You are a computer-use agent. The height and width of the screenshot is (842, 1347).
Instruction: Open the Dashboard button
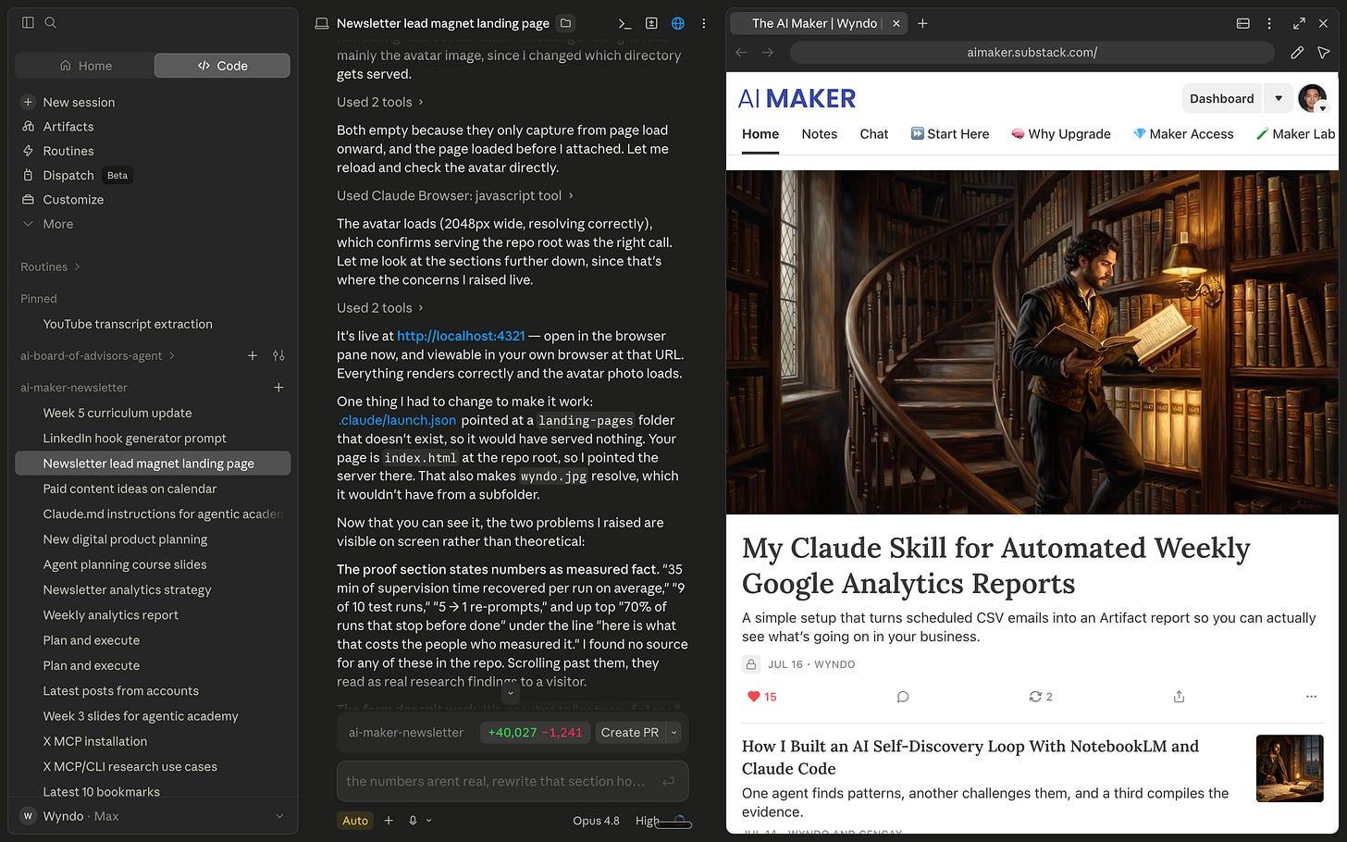click(1221, 99)
